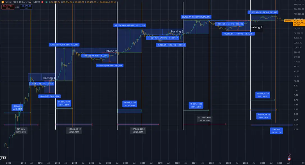Open the lightning bolt event icon
Image resolution: width=305 pixels, height=165 pixels.
289,155
